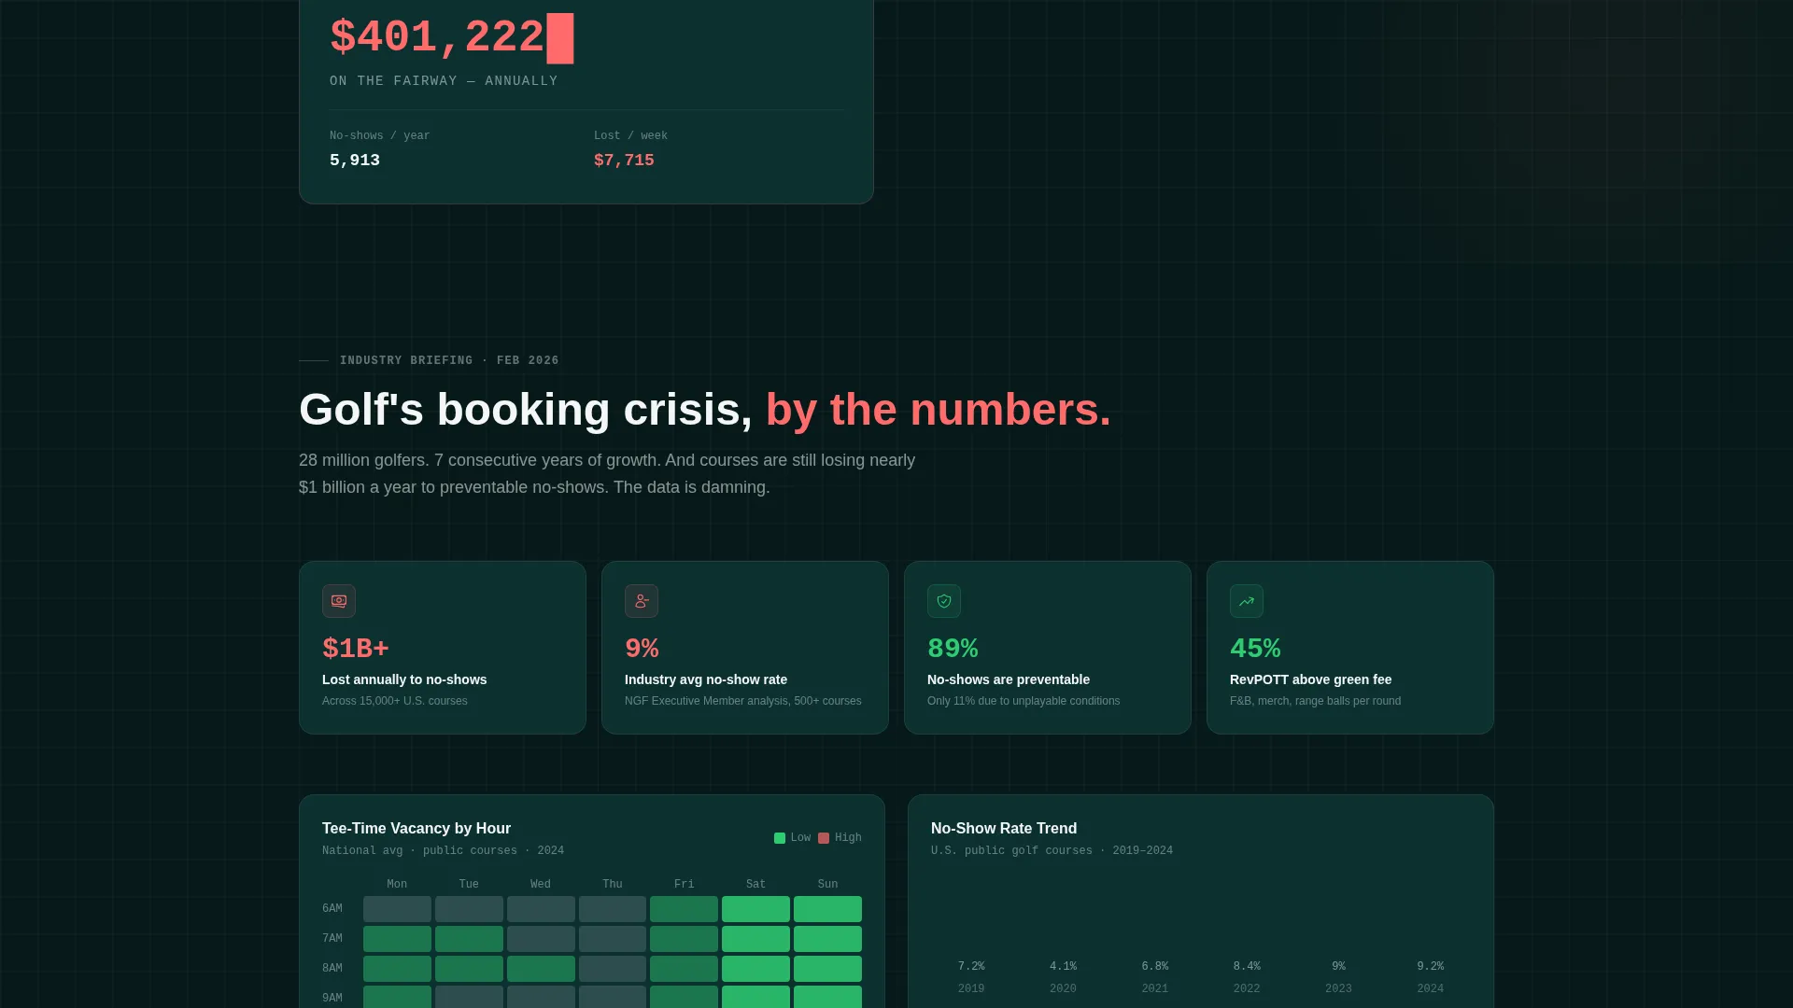
Task: Click 'RevPOTT above green fee' text
Action: [x=1311, y=679]
